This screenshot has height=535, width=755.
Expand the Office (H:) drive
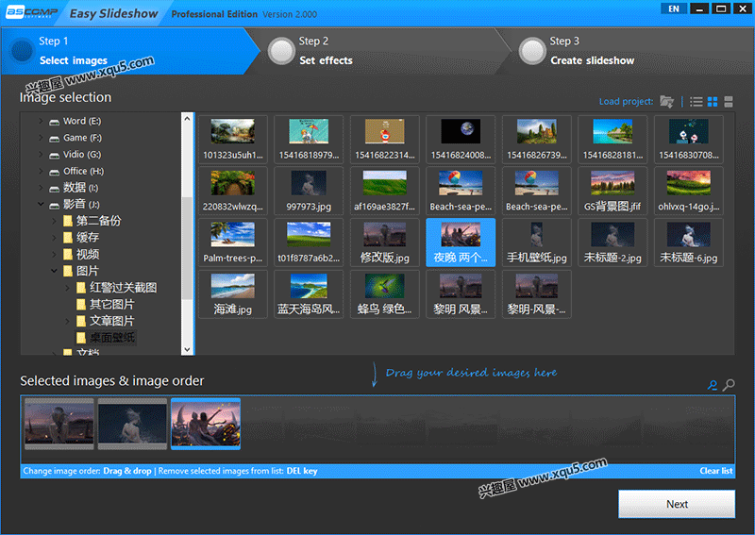[41, 171]
